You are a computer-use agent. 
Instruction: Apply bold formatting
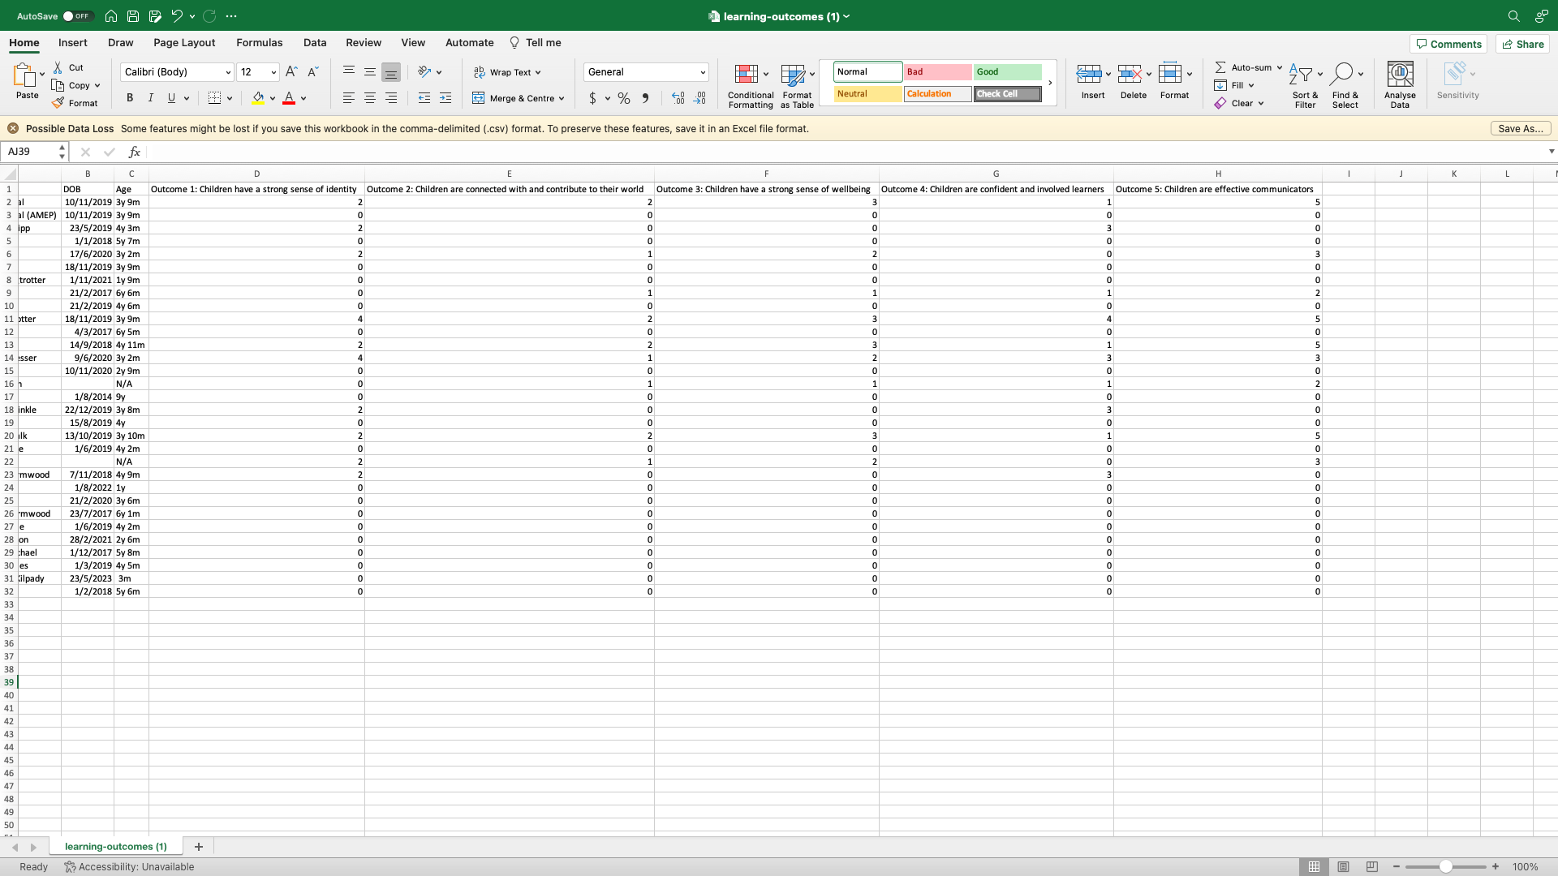(x=129, y=97)
